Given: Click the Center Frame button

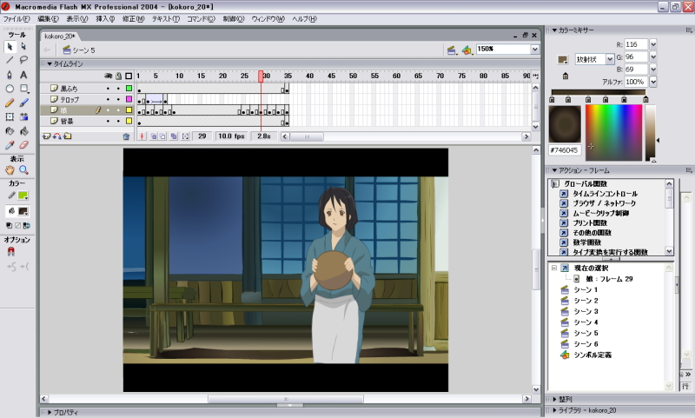Looking at the screenshot, I should coord(142,136).
